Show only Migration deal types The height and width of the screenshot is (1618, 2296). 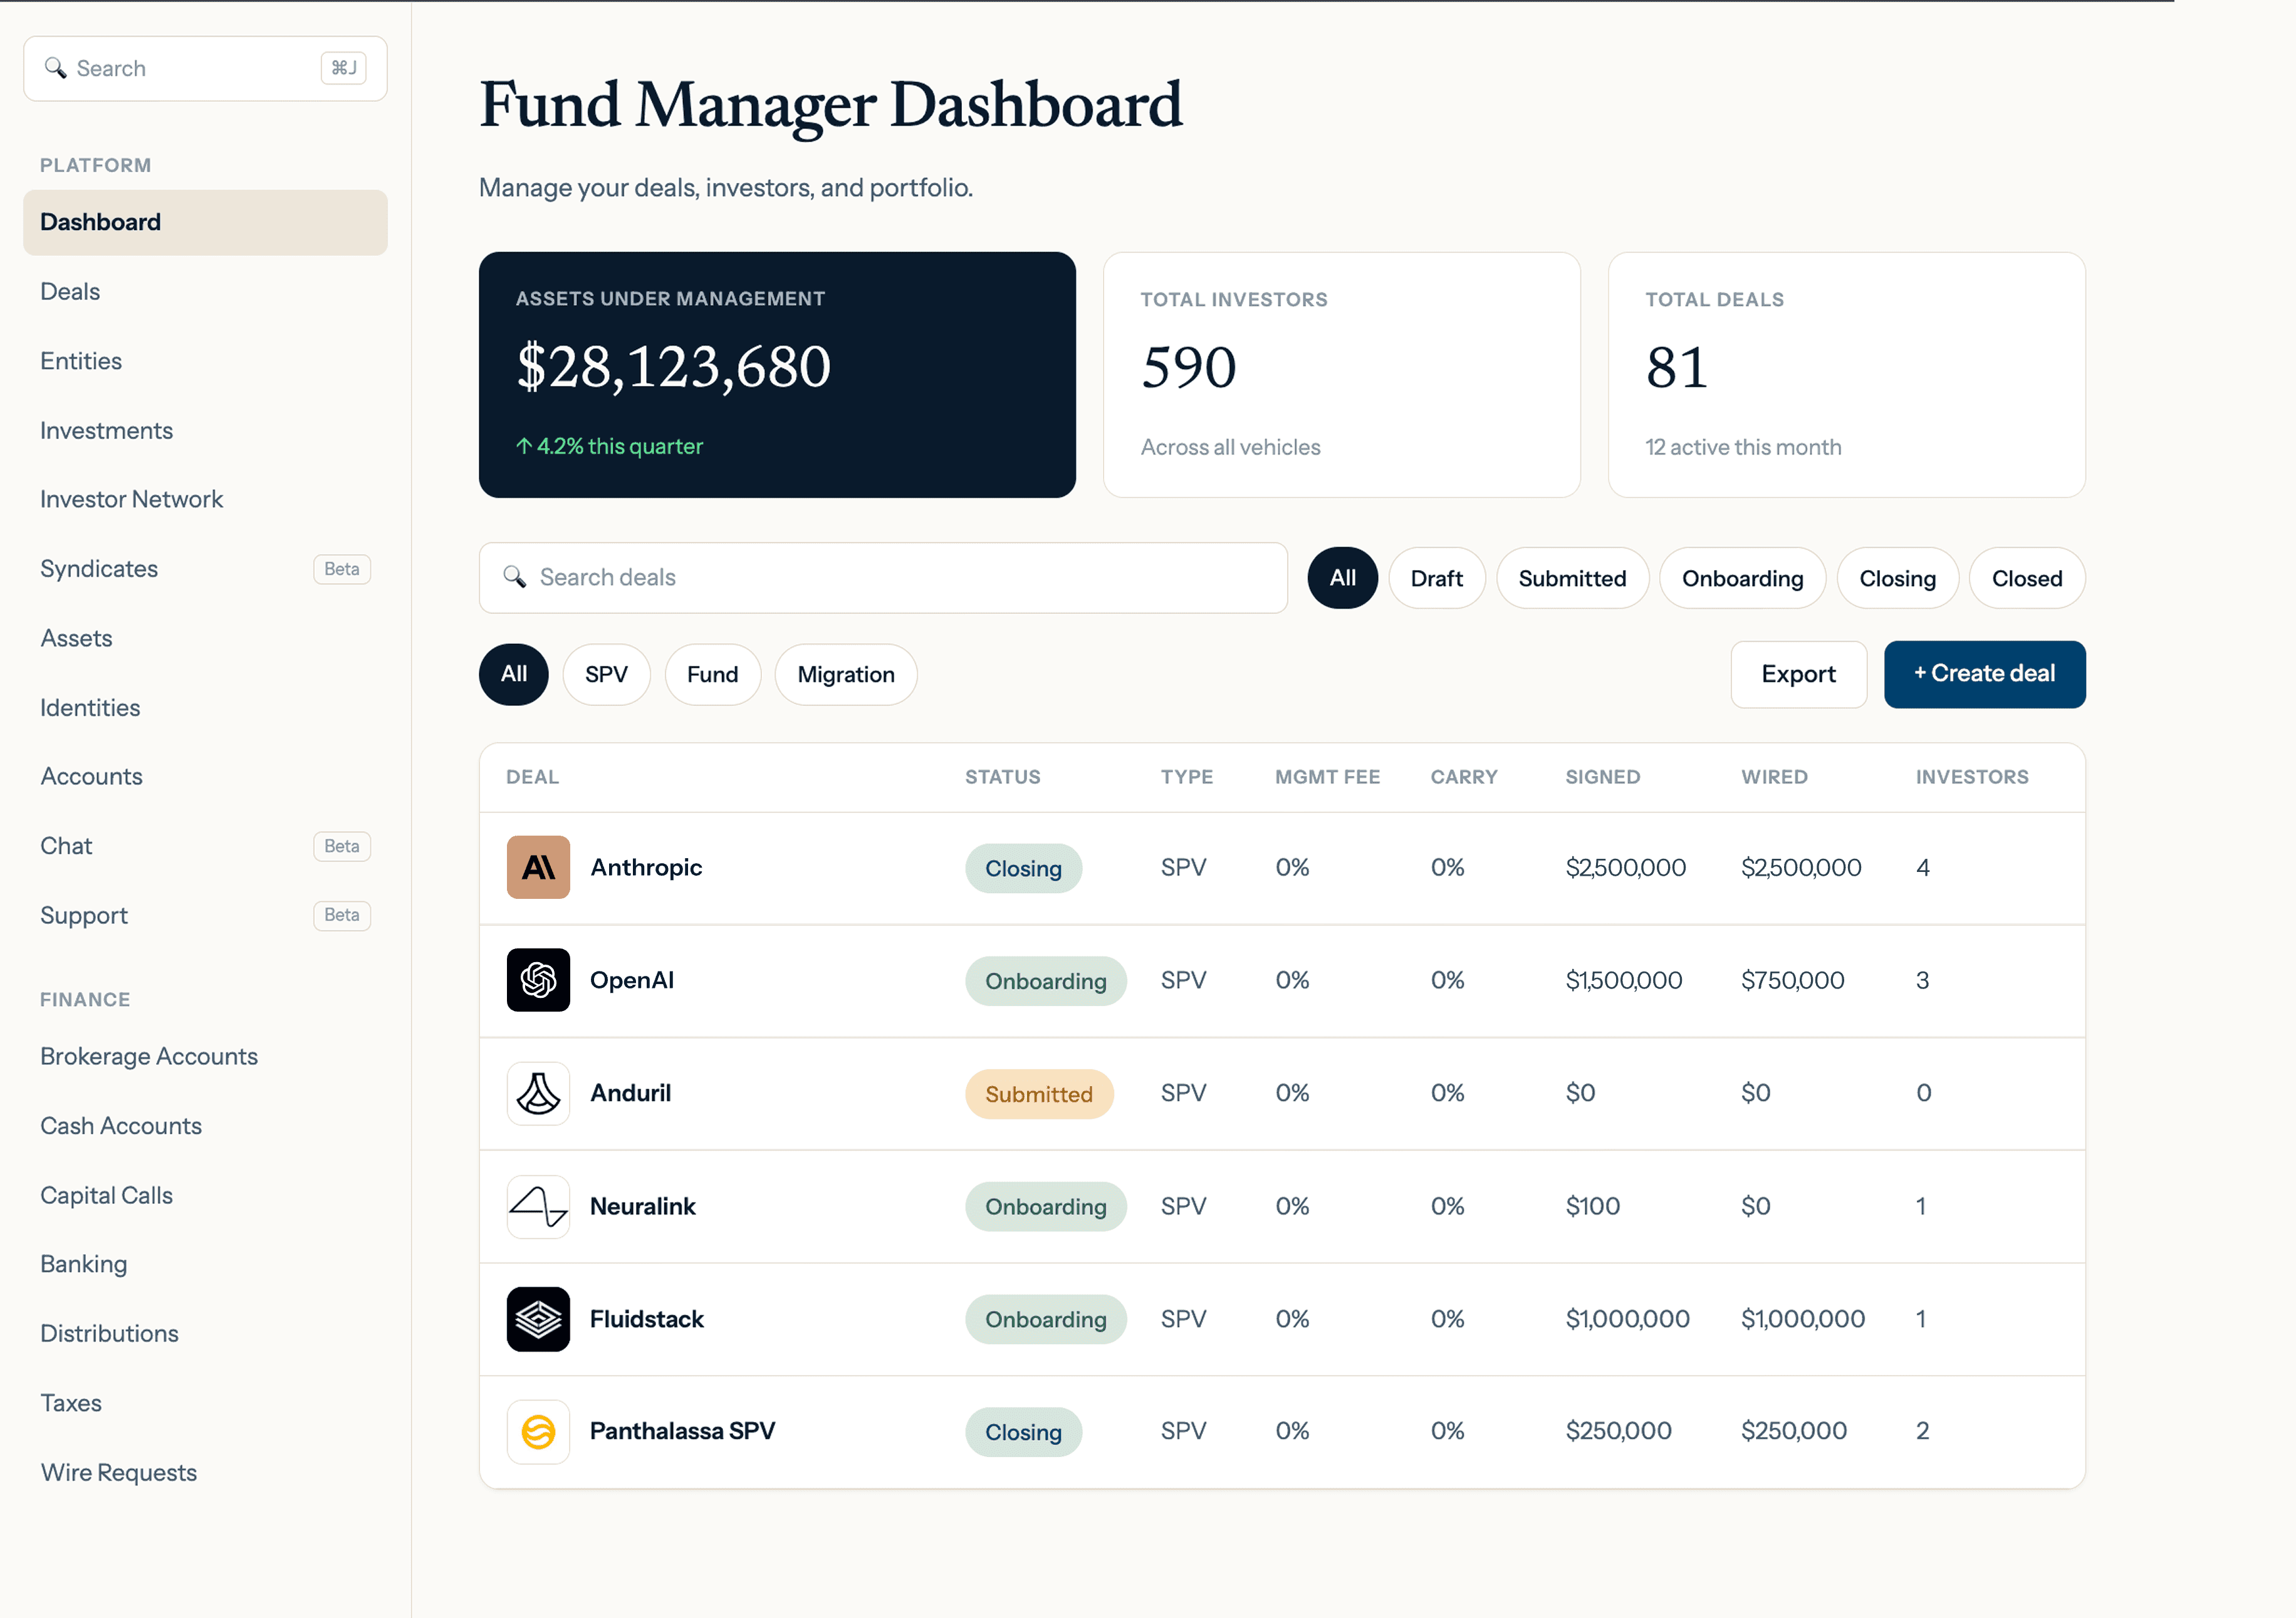pos(845,675)
